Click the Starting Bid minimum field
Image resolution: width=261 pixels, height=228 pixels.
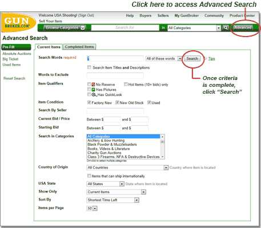113,128
